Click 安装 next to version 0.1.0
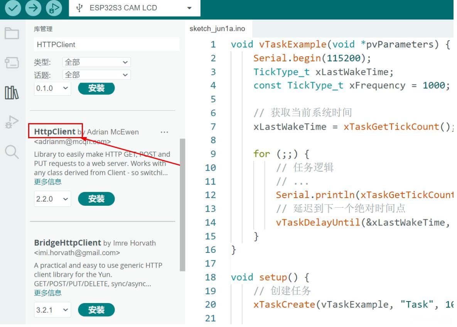 coord(96,88)
